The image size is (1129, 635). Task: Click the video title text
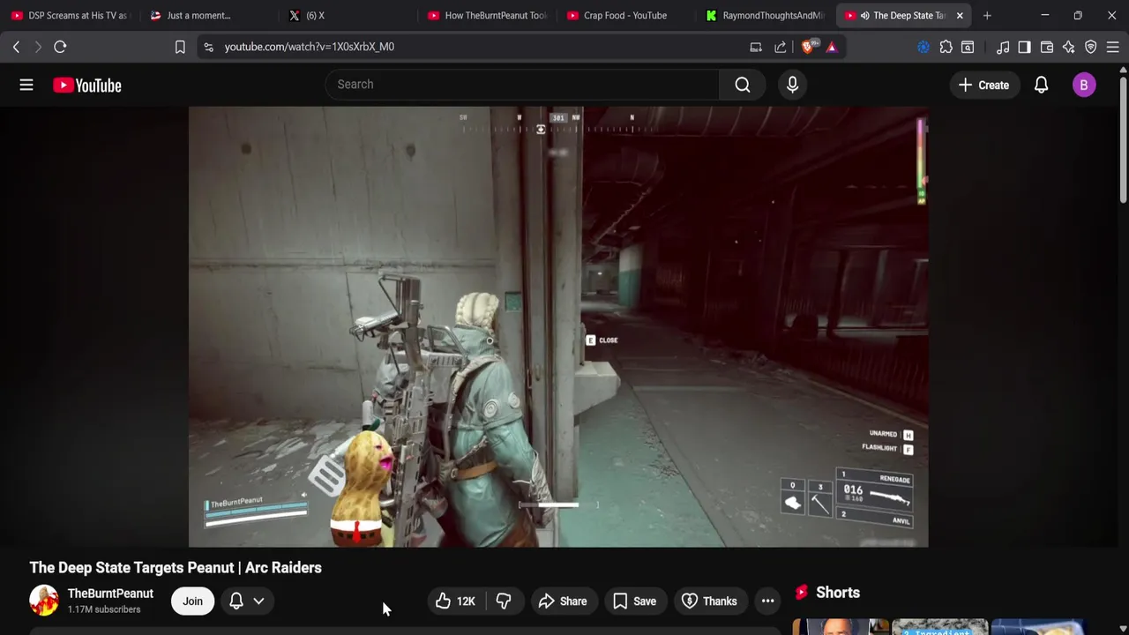[x=176, y=568]
